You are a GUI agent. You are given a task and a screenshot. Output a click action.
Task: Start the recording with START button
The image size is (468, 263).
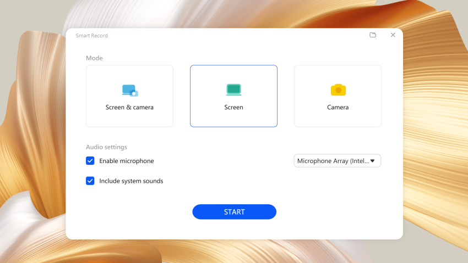point(235,212)
